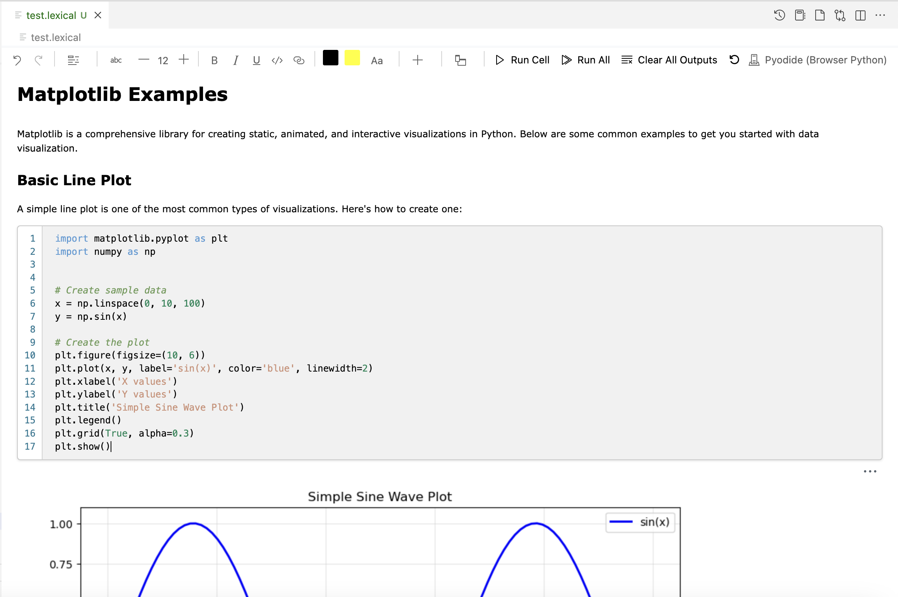This screenshot has width=898, height=597.
Task: Click the Run Cell button
Action: coord(522,60)
